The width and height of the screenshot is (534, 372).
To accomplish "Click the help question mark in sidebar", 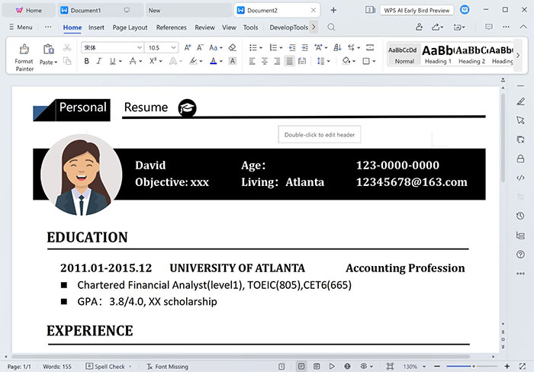I will (x=520, y=255).
